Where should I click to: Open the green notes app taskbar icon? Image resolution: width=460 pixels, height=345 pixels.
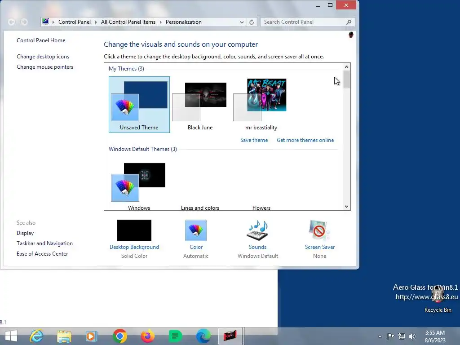click(x=175, y=336)
